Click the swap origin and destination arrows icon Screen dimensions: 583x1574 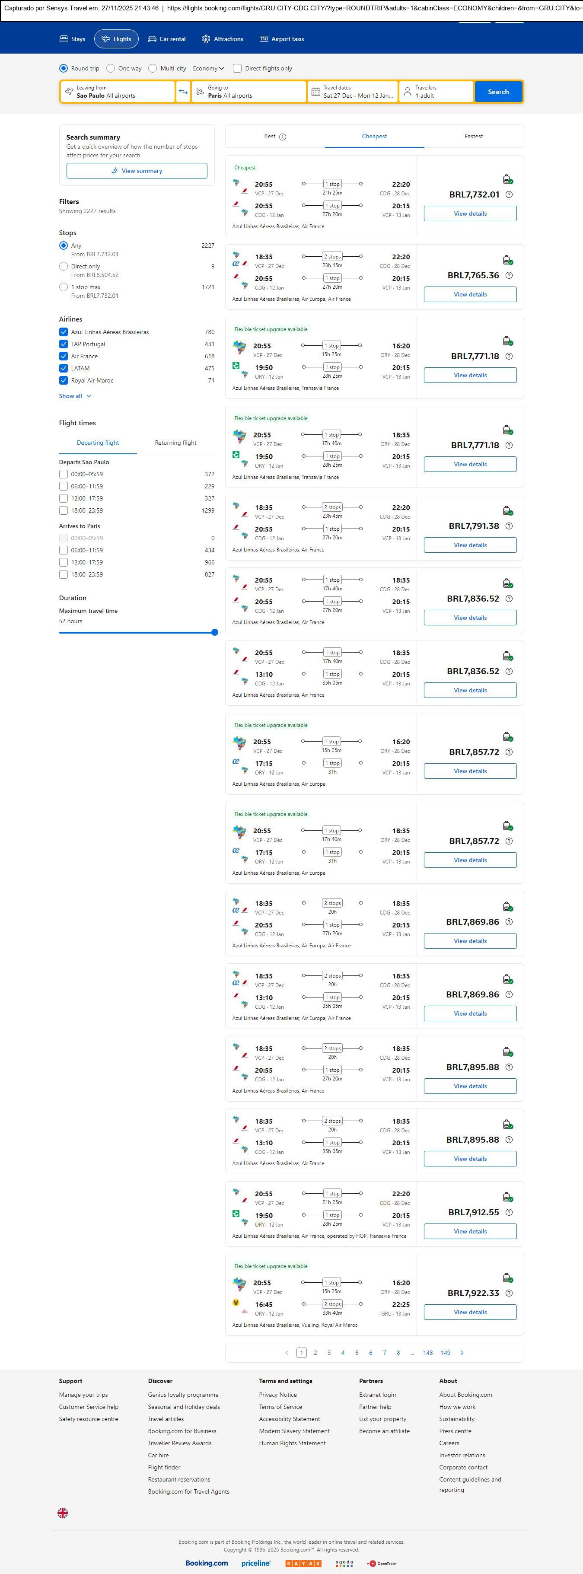(183, 92)
